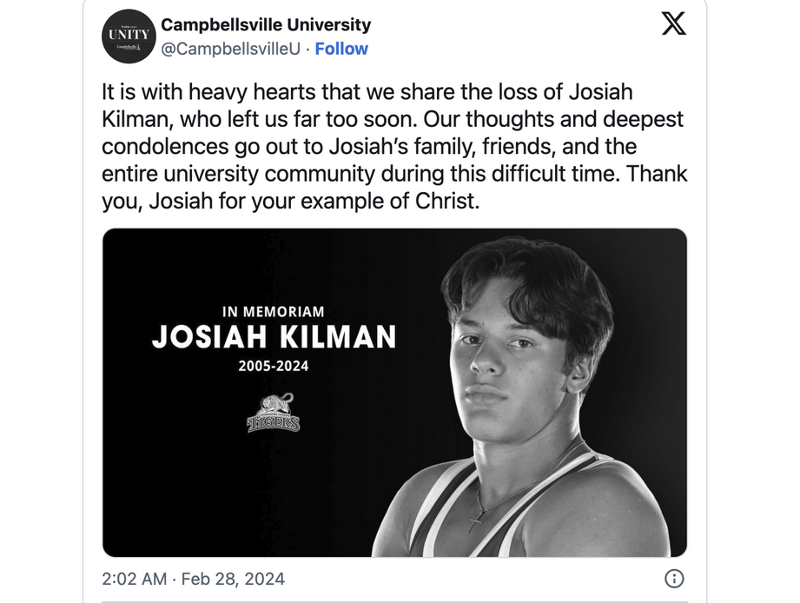Click the word condolences in the tweet

pos(165,147)
